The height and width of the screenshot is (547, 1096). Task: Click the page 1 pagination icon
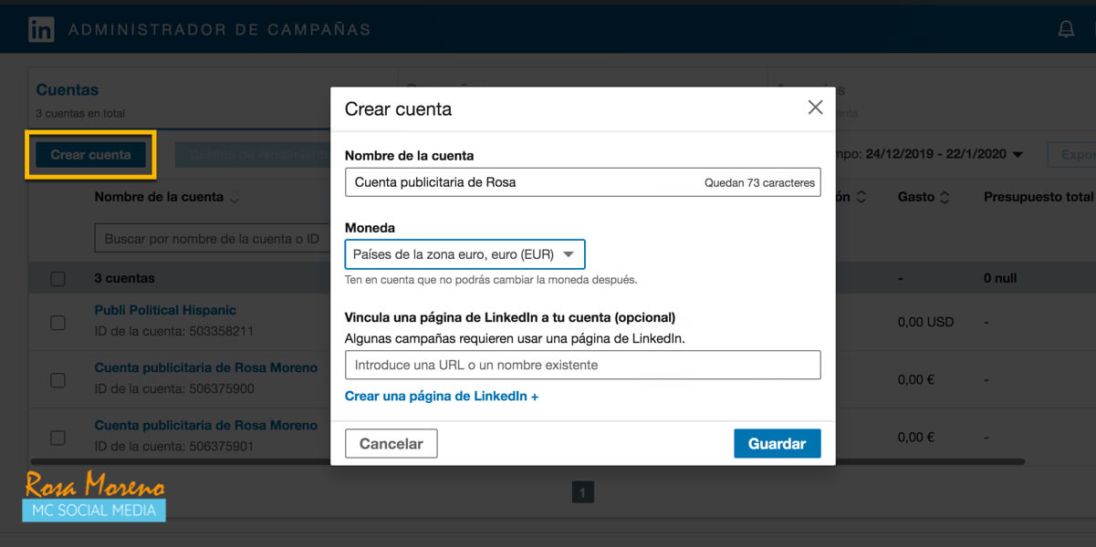[x=583, y=491]
